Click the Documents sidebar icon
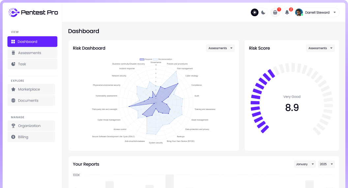348x188 pixels. [14, 101]
